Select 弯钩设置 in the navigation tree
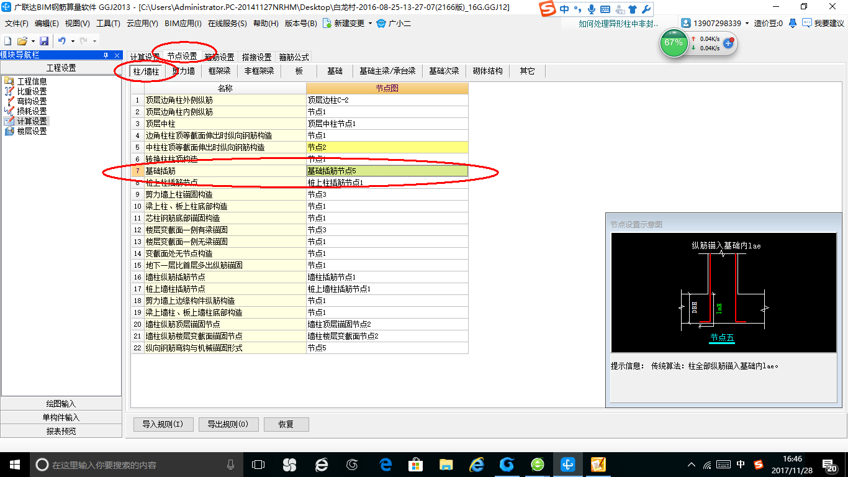Viewport: 848px width, 477px height. coord(32,101)
